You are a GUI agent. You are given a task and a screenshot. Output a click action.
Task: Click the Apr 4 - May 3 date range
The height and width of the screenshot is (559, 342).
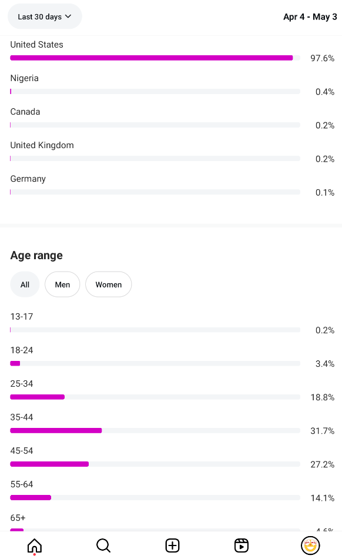click(310, 17)
